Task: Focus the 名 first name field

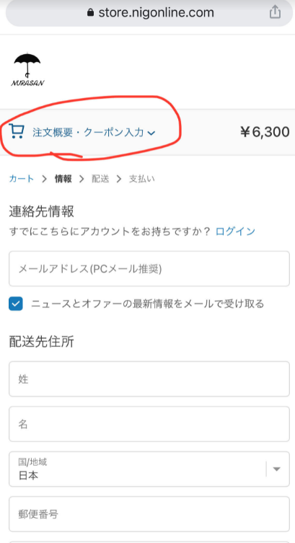Action: 149,424
